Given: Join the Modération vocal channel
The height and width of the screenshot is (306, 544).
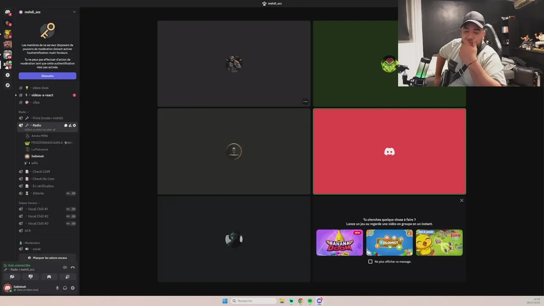Looking at the screenshot, I should coord(47,249).
